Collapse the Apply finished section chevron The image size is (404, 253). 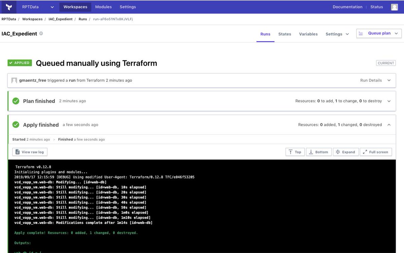click(x=389, y=125)
